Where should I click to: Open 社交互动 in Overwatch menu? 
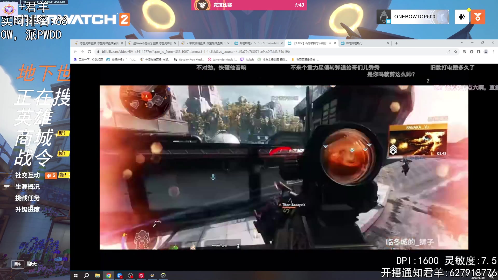click(27, 175)
